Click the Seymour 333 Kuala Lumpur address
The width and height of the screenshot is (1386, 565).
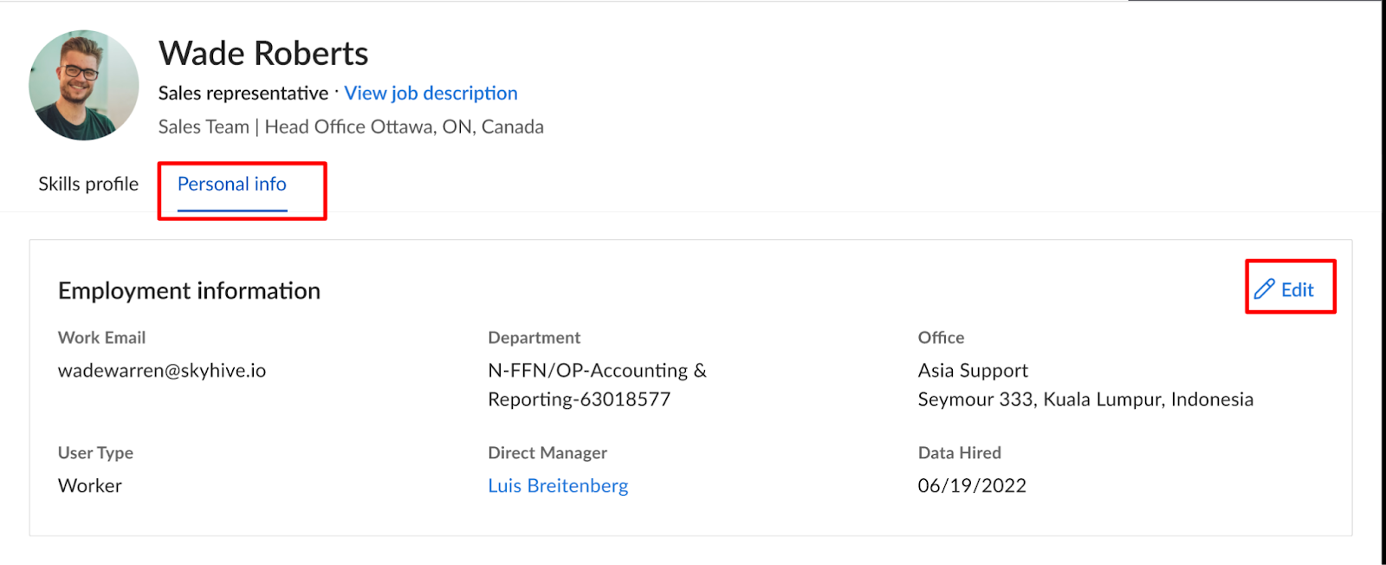click(1085, 399)
